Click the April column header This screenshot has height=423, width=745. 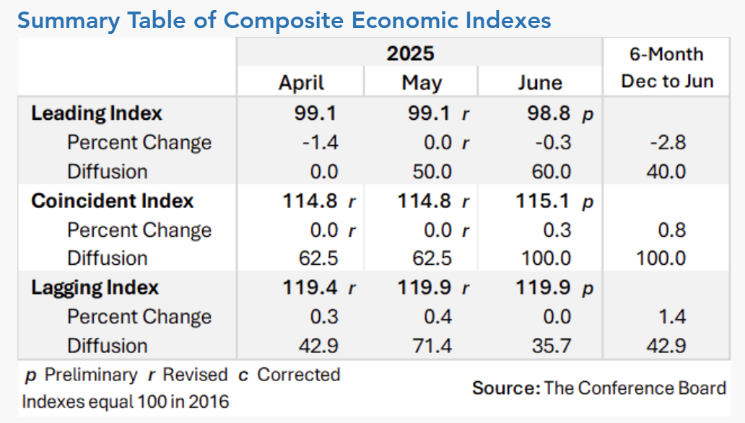tap(302, 82)
